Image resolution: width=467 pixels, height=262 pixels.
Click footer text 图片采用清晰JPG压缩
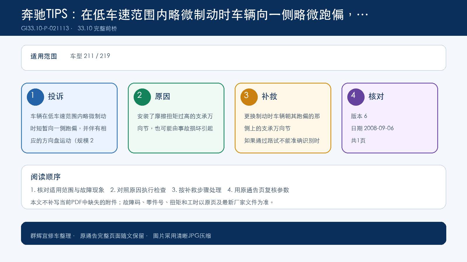[x=182, y=236]
